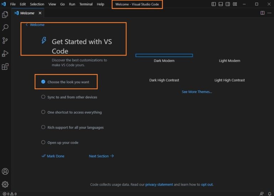Screen dimensions: 274x196
Task: Open the Extensions view
Action: click(5, 67)
